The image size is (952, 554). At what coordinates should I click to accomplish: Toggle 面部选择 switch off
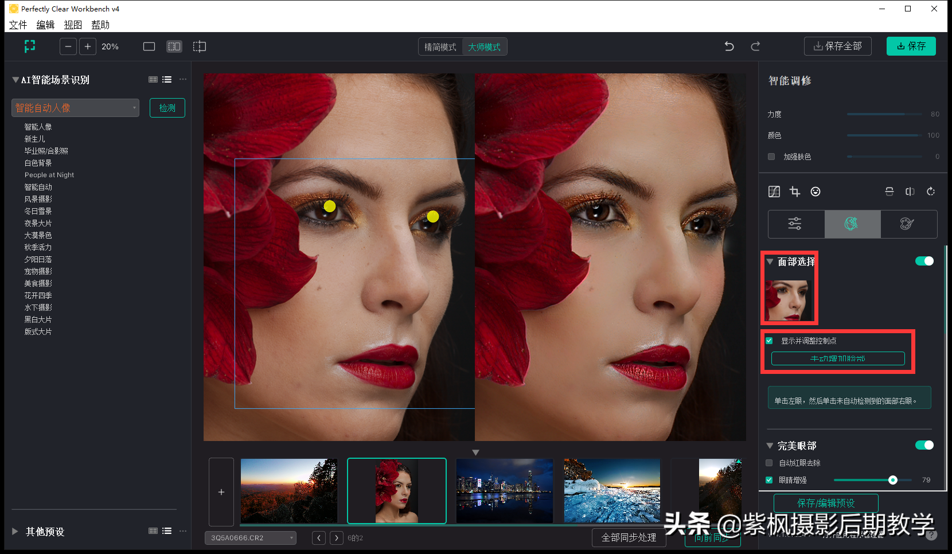coord(924,261)
